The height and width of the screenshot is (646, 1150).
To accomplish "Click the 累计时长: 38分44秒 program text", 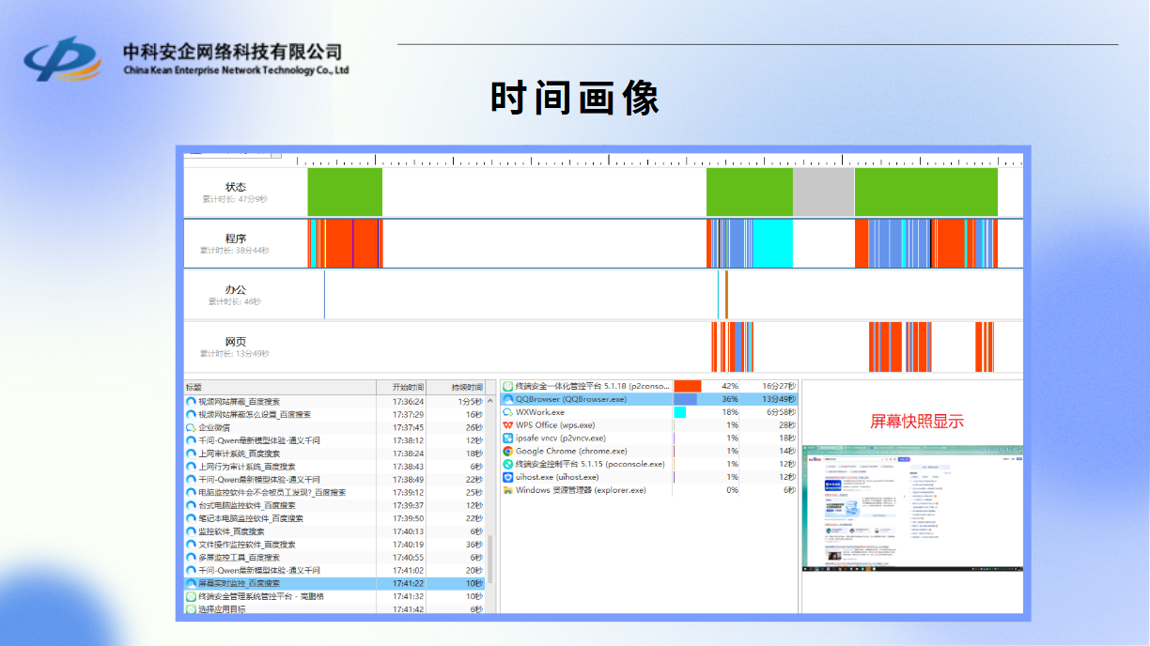I will click(235, 251).
